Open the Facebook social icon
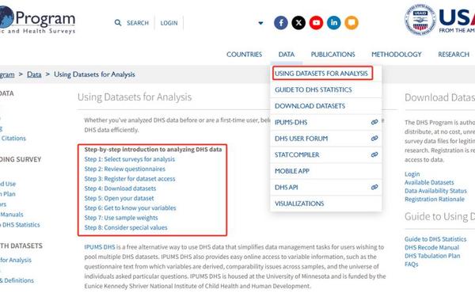 point(281,23)
